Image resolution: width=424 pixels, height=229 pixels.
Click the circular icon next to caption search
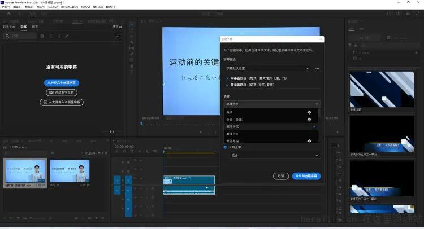coord(42,36)
